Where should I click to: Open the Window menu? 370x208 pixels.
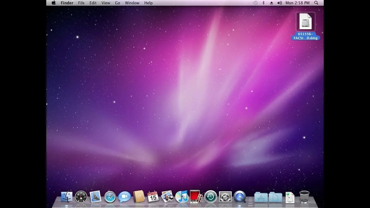click(132, 3)
